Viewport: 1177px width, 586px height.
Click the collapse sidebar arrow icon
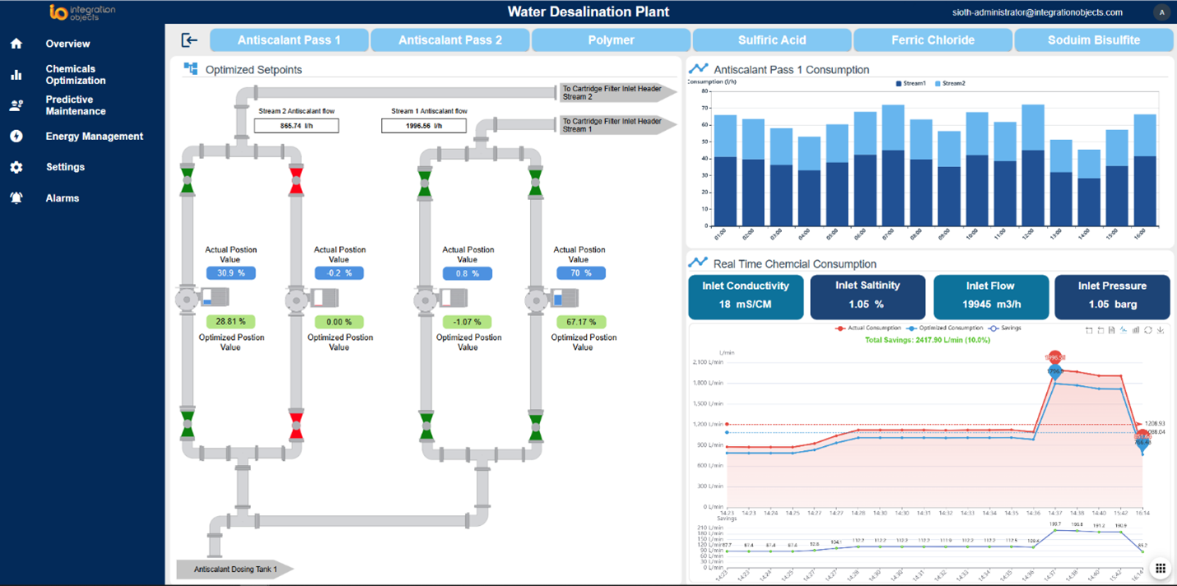(x=189, y=40)
